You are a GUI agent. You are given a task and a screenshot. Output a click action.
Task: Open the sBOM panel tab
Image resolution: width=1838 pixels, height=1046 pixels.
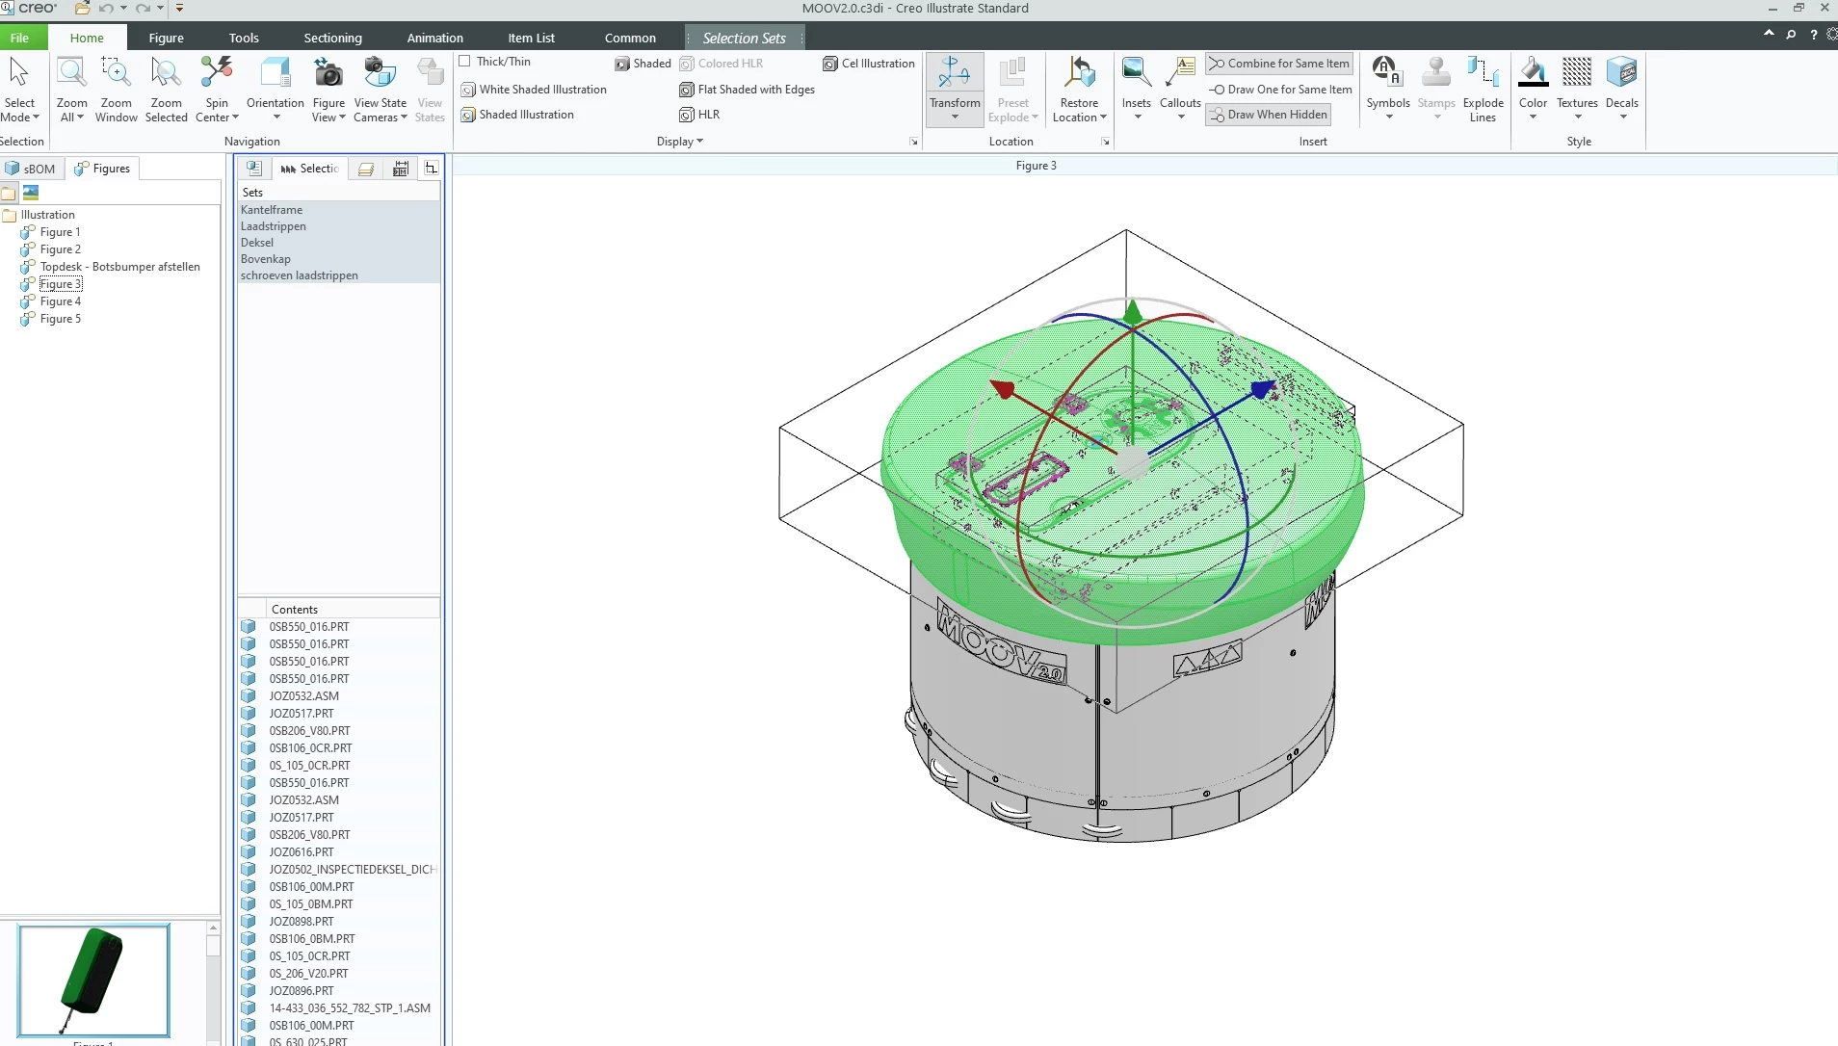click(x=30, y=169)
